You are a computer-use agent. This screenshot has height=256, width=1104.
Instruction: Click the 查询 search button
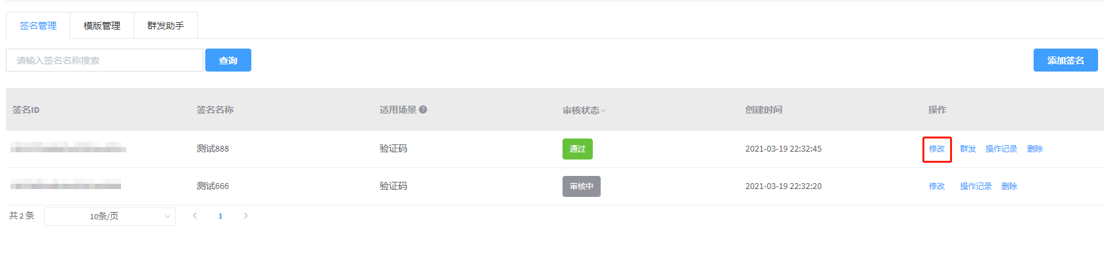[228, 60]
